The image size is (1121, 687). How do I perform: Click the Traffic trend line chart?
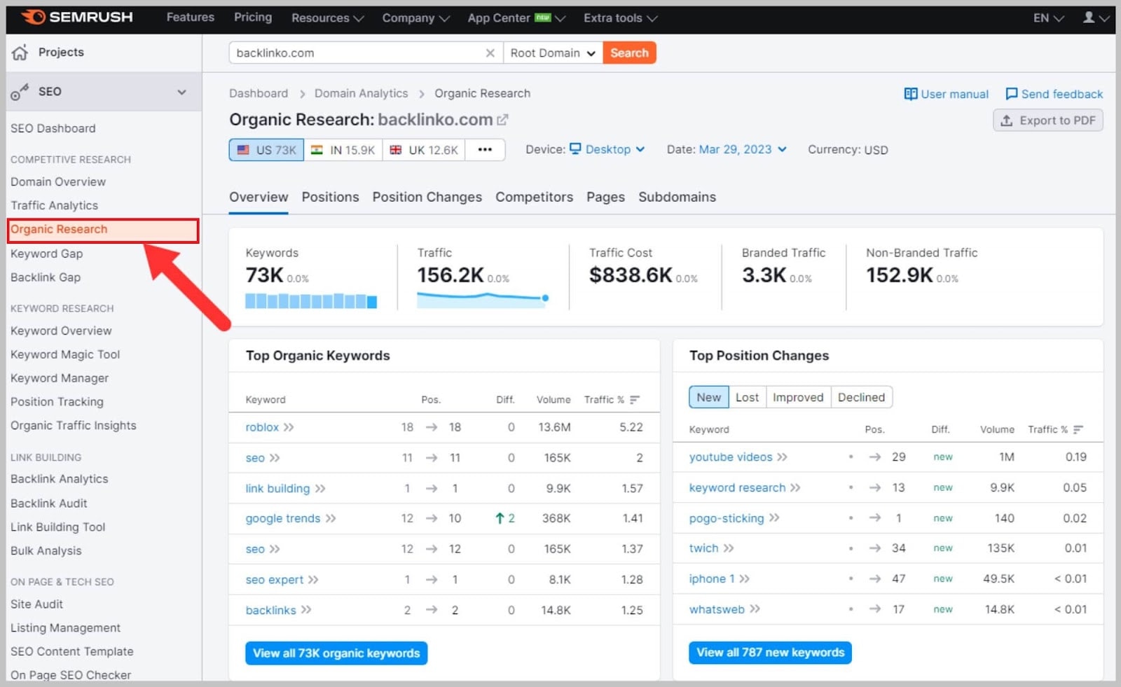click(x=483, y=300)
